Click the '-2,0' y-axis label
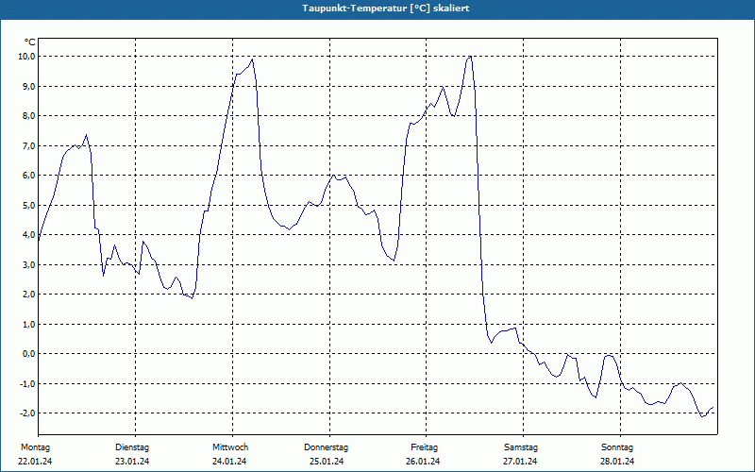The height and width of the screenshot is (472, 755). (x=28, y=413)
